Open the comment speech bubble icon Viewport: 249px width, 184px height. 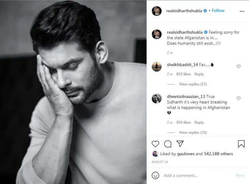168,144
